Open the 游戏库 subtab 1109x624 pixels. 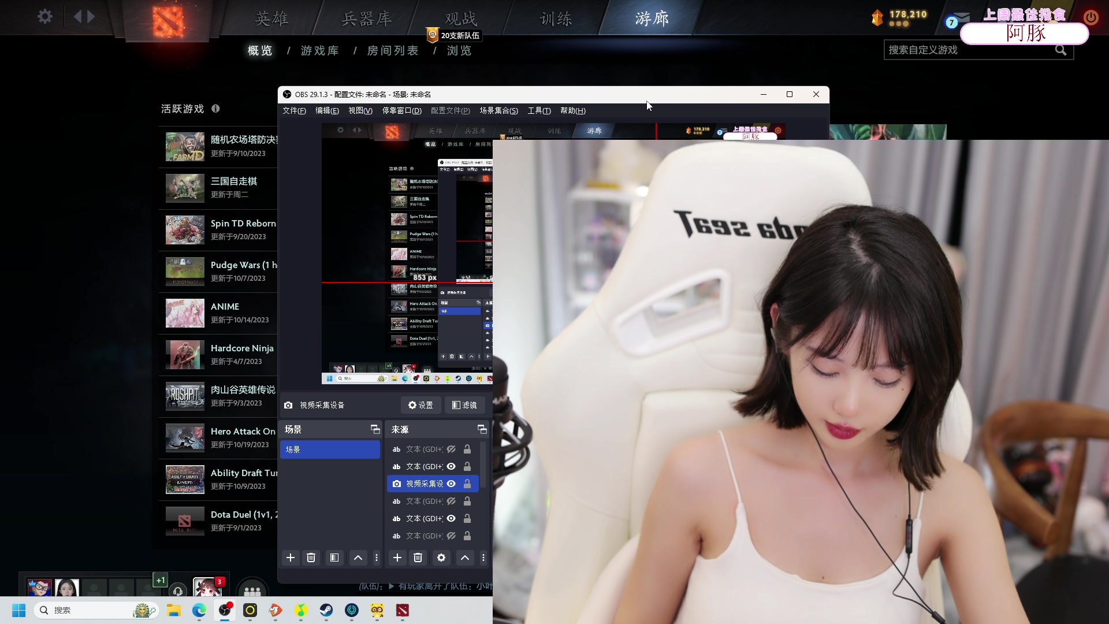point(319,51)
